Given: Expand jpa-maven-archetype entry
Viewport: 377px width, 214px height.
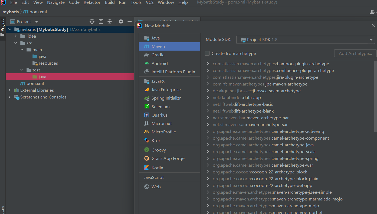Looking at the screenshot, I should [x=208, y=84].
